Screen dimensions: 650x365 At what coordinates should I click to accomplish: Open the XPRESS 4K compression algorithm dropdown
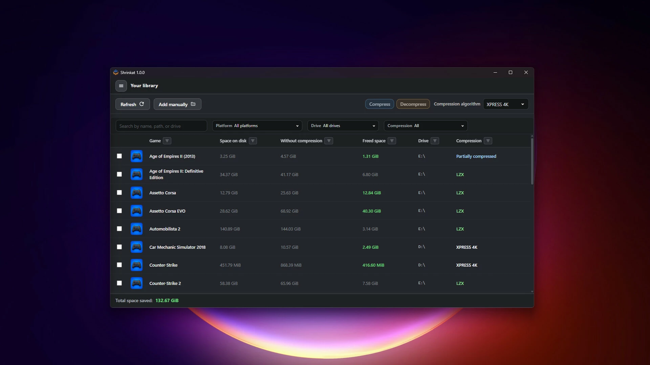point(506,104)
